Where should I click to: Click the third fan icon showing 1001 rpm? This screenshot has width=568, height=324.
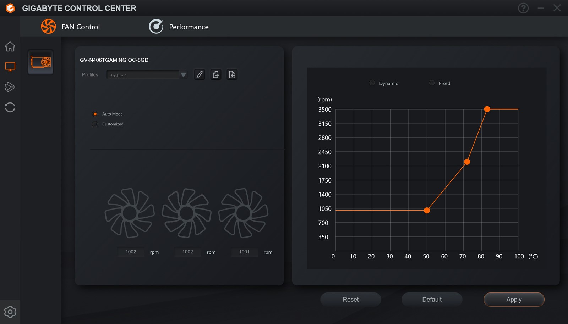(x=244, y=213)
